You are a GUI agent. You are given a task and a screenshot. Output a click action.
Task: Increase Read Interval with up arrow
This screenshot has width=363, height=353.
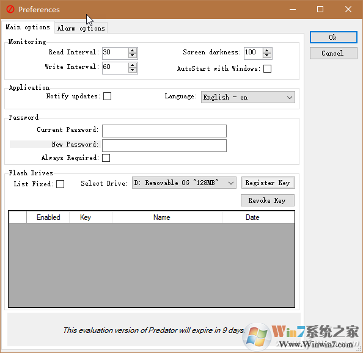click(x=132, y=50)
